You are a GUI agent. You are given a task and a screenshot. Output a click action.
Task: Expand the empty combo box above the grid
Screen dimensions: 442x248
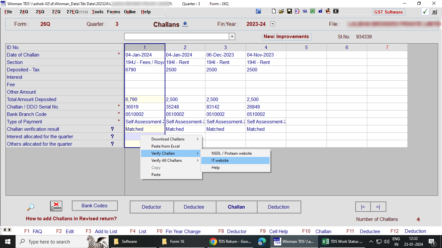(232, 36)
